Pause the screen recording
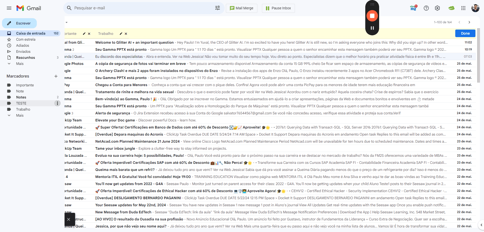 [x=372, y=28]
